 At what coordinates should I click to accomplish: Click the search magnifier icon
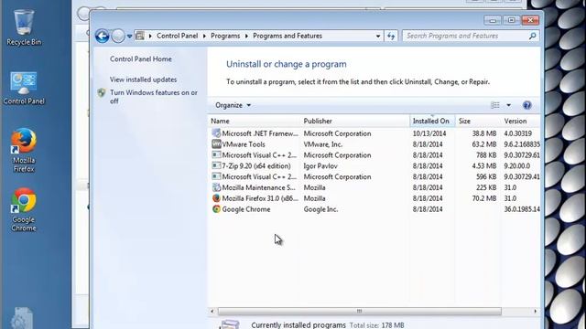click(x=533, y=36)
